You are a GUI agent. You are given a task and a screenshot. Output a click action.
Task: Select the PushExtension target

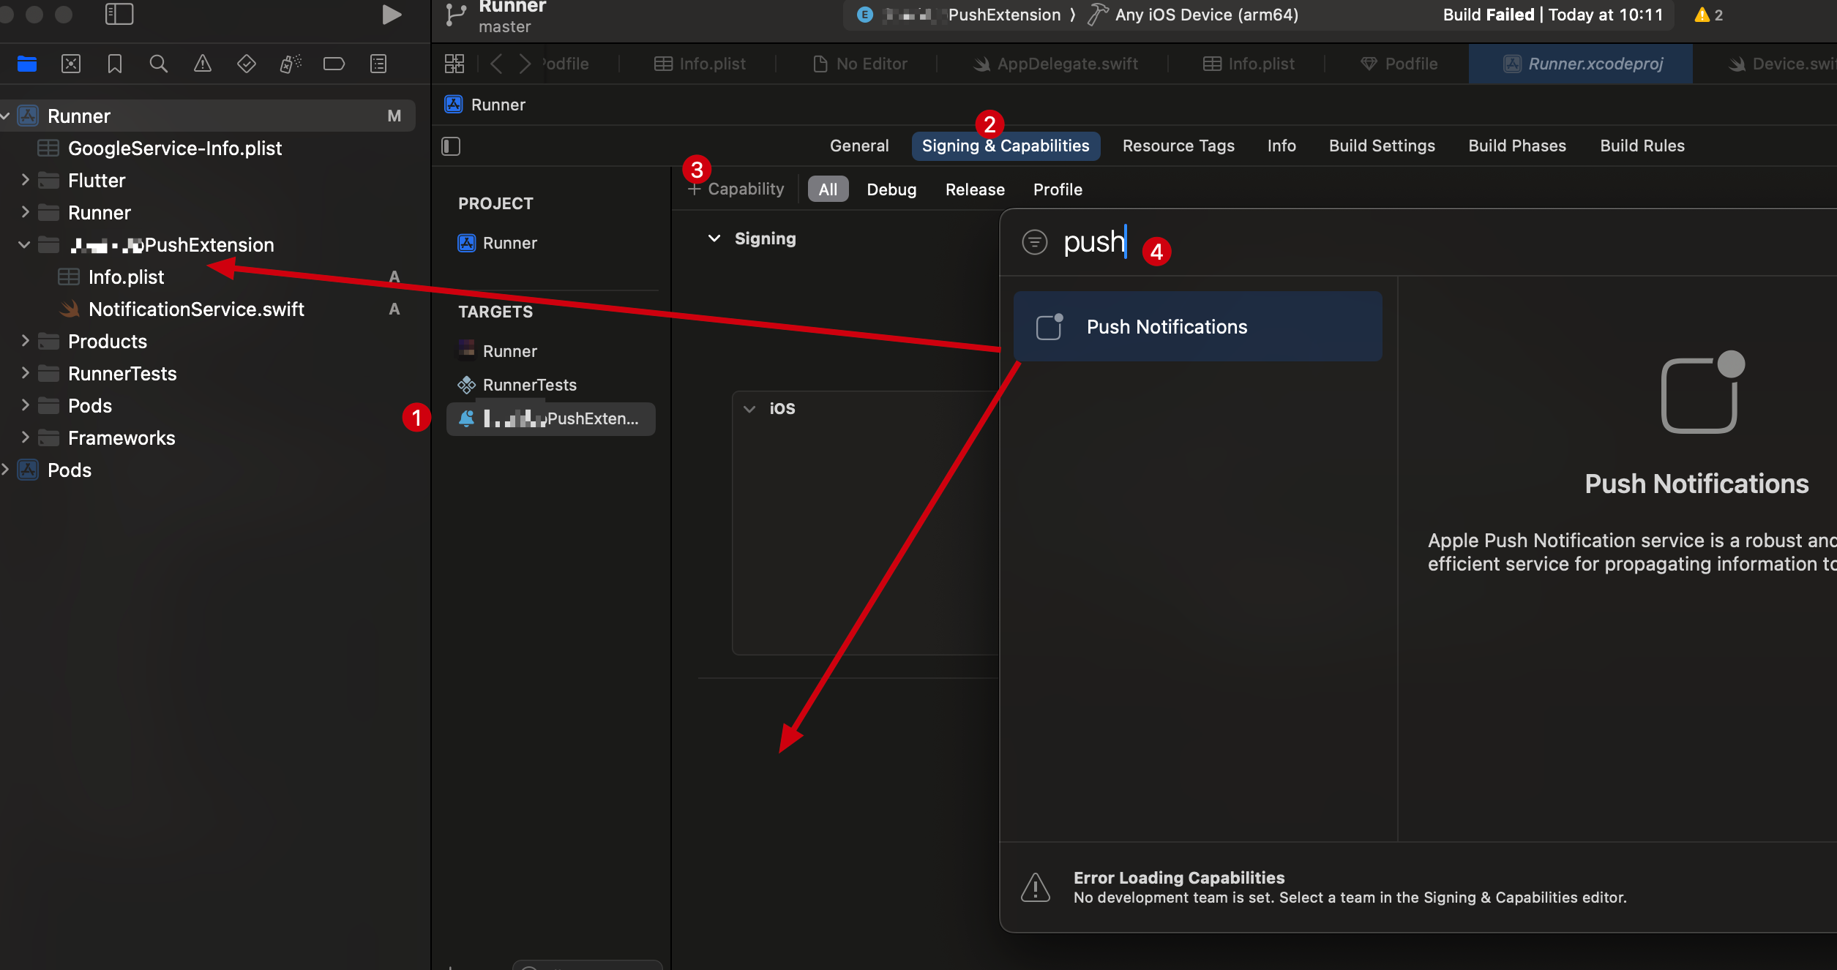click(550, 418)
